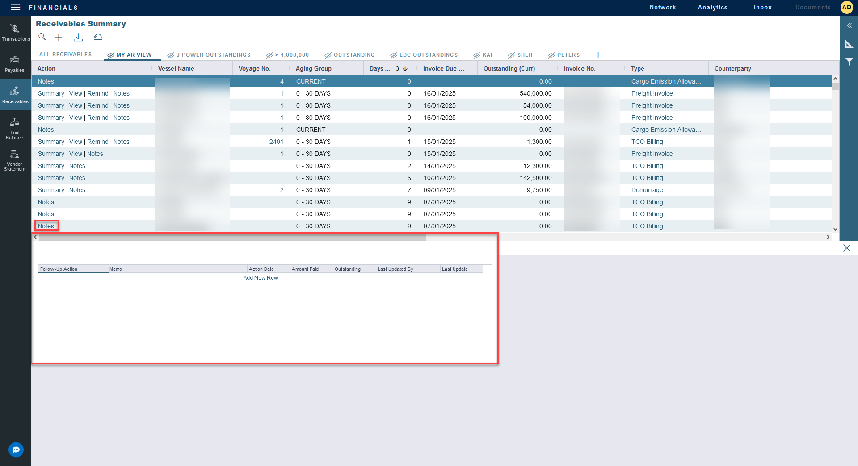Expand the right panel with double chevron
Screen dimensions: 858x466
(849, 25)
